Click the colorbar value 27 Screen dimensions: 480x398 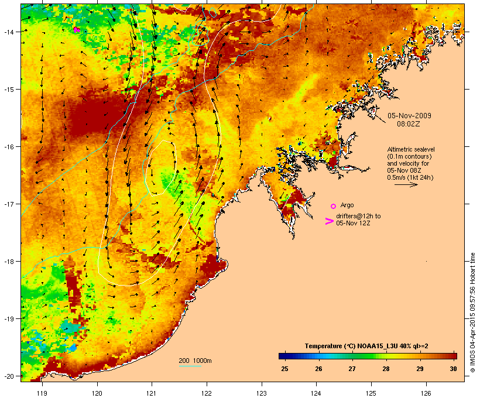[x=352, y=369]
